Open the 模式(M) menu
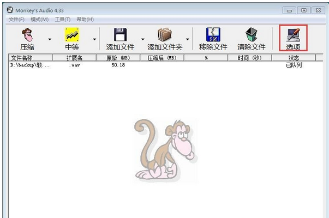329x218 pixels. click(40, 20)
